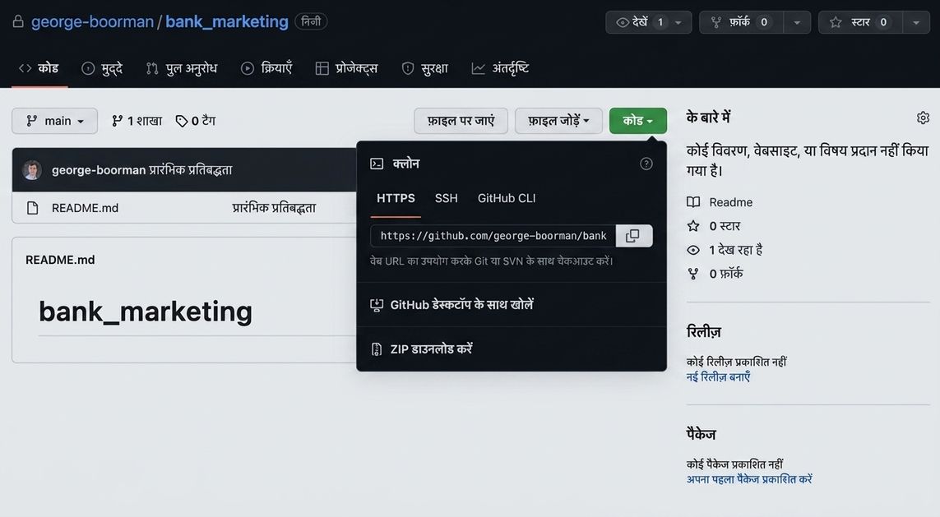This screenshot has height=517, width=940.
Task: Click the HTTPS clone URL field
Action: click(493, 236)
